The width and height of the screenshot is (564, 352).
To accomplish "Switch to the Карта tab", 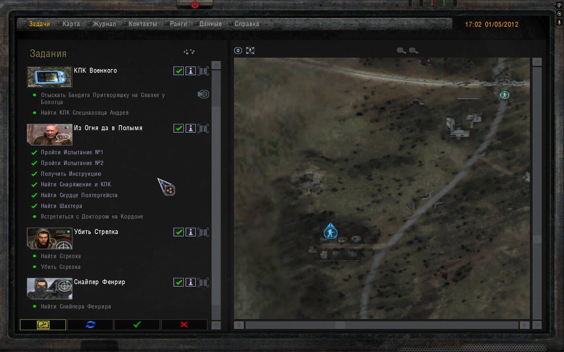I will 71,24.
